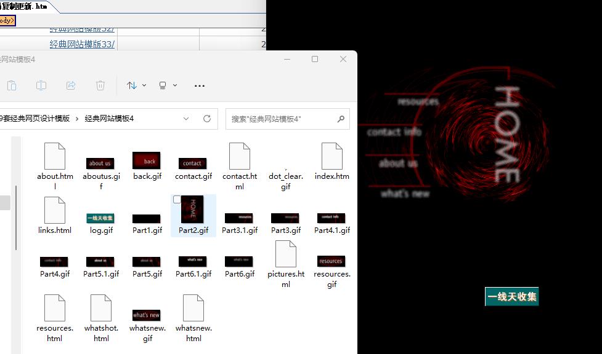This screenshot has height=354, width=602.
Task: Select the Part3.1.gif thumbnail
Action: [x=239, y=218]
